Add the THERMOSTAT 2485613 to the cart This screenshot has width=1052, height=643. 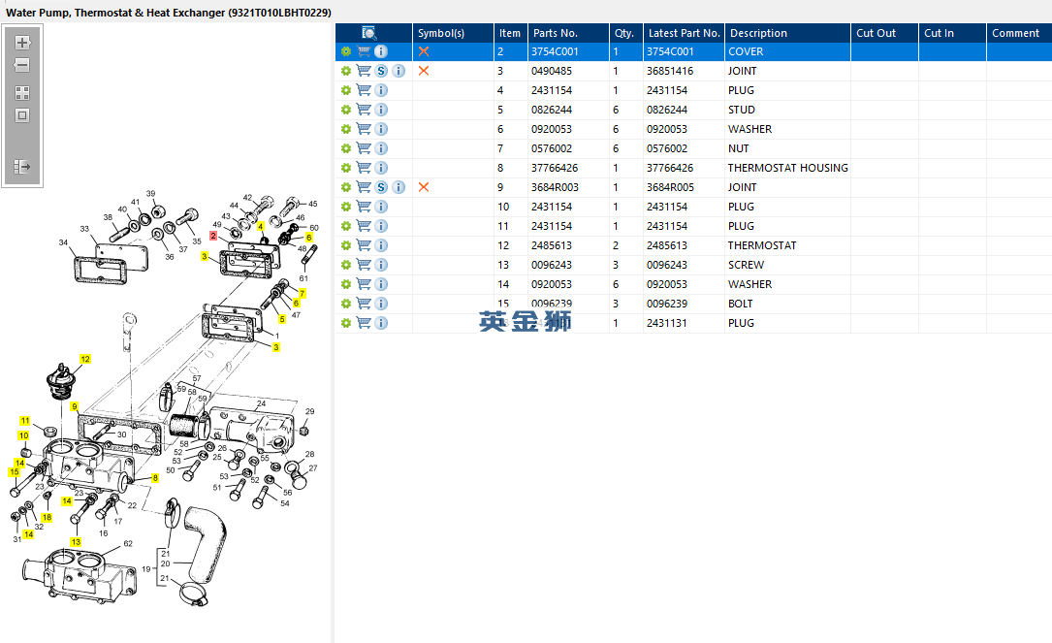click(x=364, y=245)
